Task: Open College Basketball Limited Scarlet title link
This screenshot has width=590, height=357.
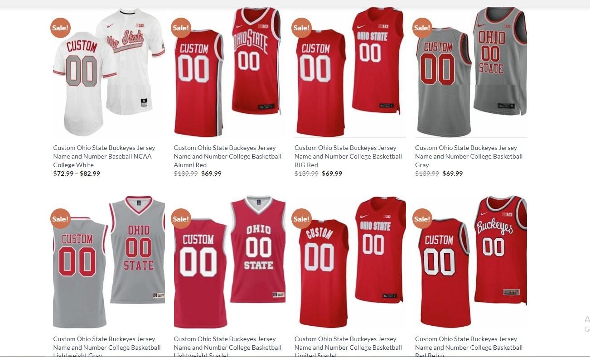Action: pos(348,347)
